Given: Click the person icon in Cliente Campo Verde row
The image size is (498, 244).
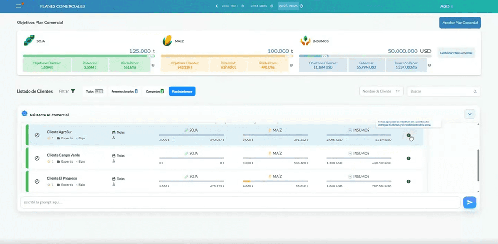Looking at the screenshot, I should (114, 161).
